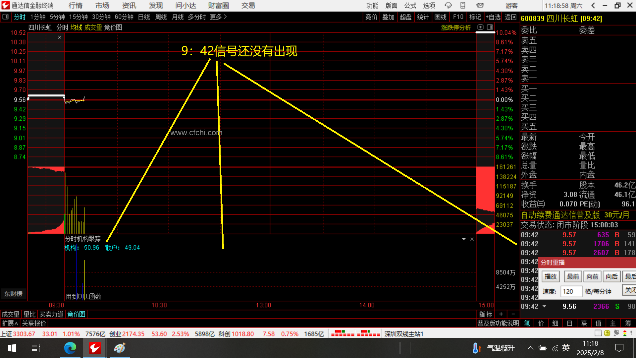Click the headset customer service icon
The height and width of the screenshot is (358, 636).
click(x=448, y=6)
